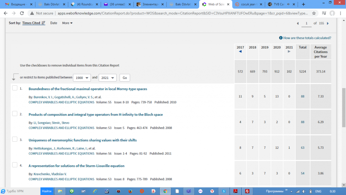Image resolution: width=346 pixels, height=195 pixels.
Task: Reload the page with the refresh icon
Action: click(x=22, y=13)
